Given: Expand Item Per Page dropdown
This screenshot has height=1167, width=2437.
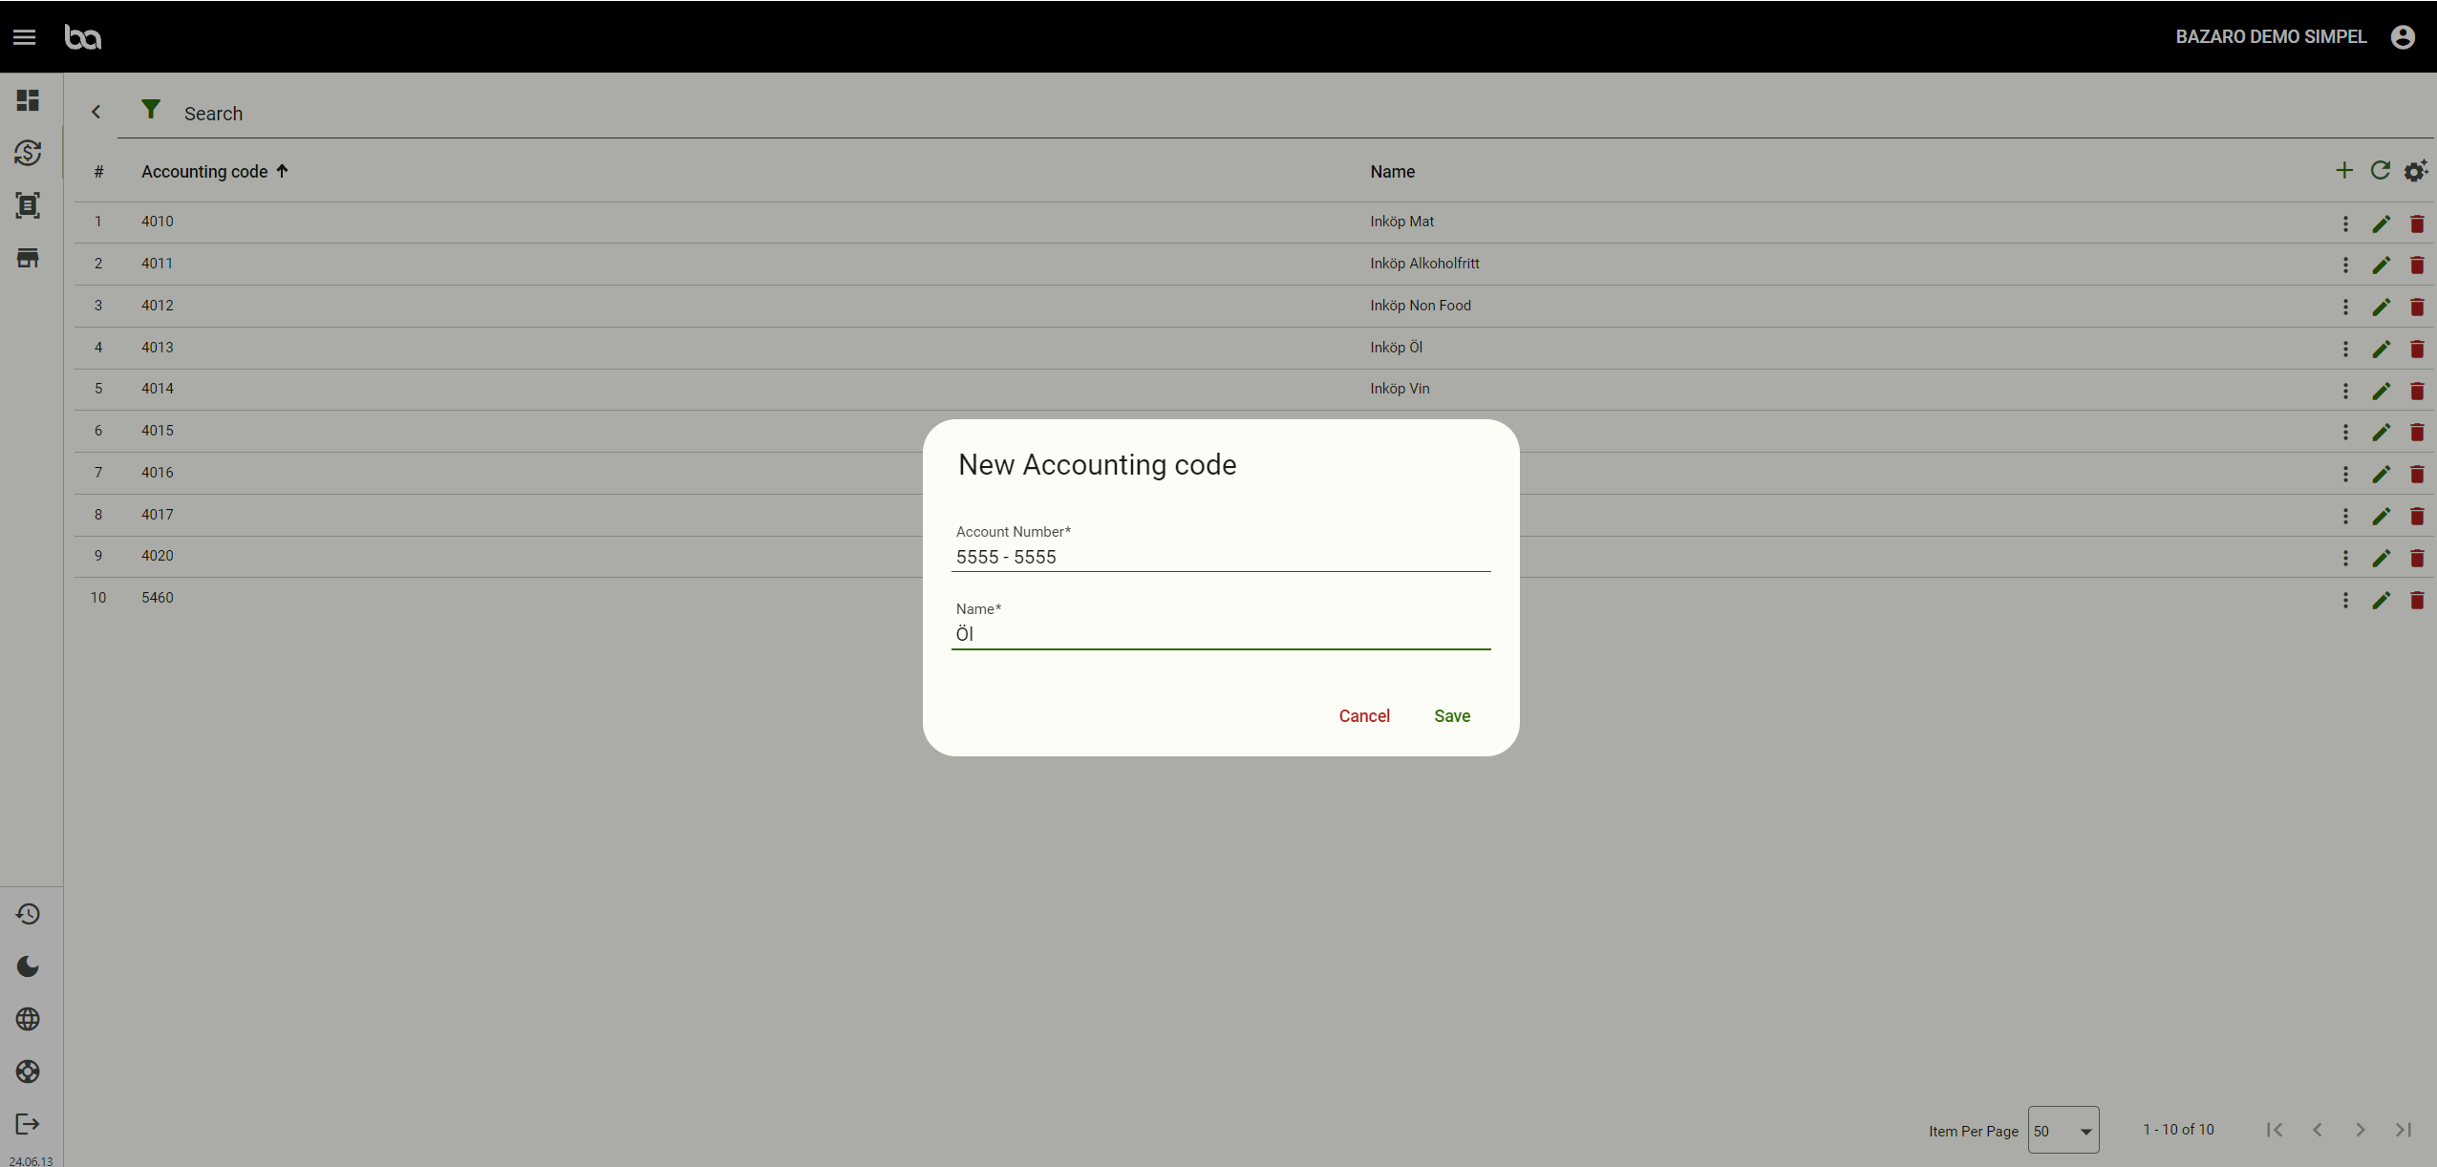Looking at the screenshot, I should pos(2063,1131).
